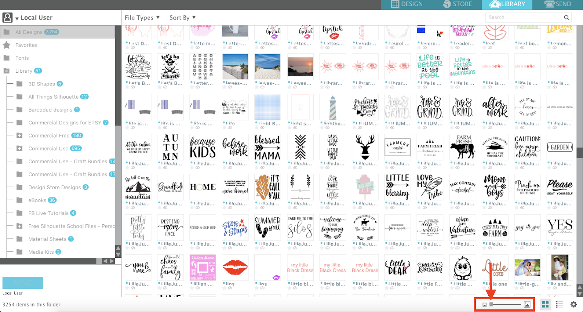
Task: Select the All Designs folder icon
Action: coord(7,32)
